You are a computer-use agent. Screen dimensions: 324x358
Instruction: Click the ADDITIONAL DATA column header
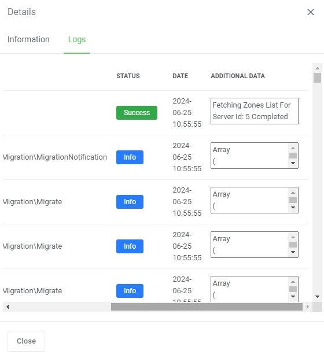pos(238,76)
